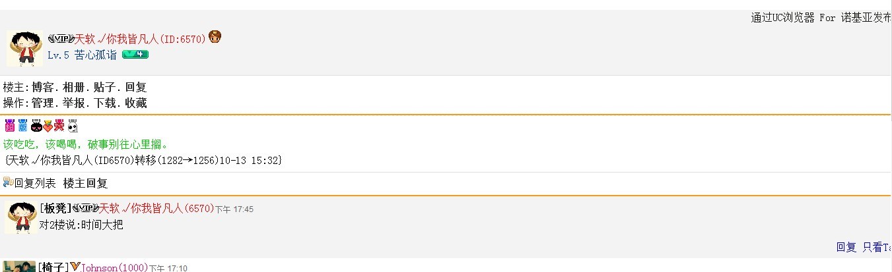The width and height of the screenshot is (892, 272).
Task: Click the orange heart medal icon
Action: 48,126
